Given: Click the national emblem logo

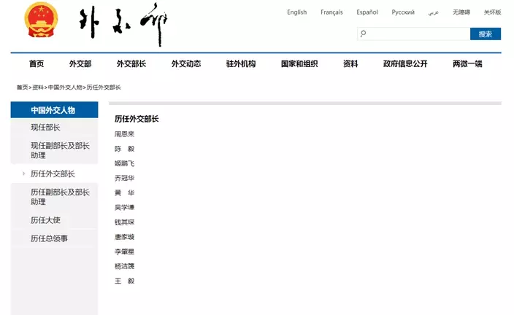Looking at the screenshot, I should (40, 22).
